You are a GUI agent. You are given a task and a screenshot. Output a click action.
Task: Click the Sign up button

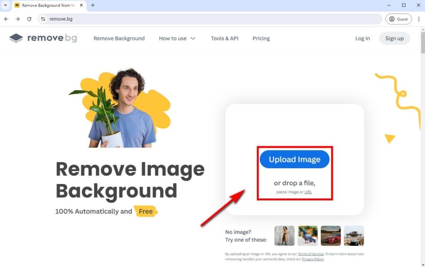click(394, 38)
